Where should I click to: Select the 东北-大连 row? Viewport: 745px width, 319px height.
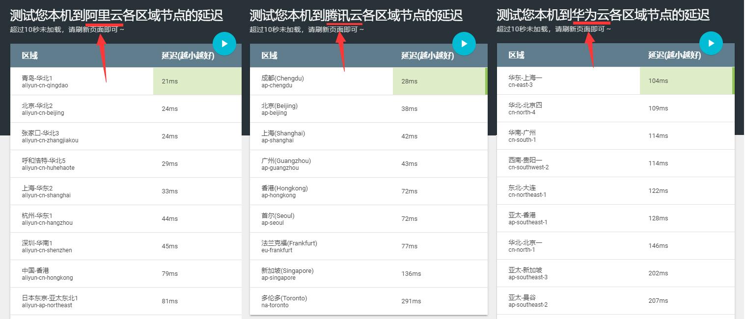pyautogui.click(x=616, y=191)
